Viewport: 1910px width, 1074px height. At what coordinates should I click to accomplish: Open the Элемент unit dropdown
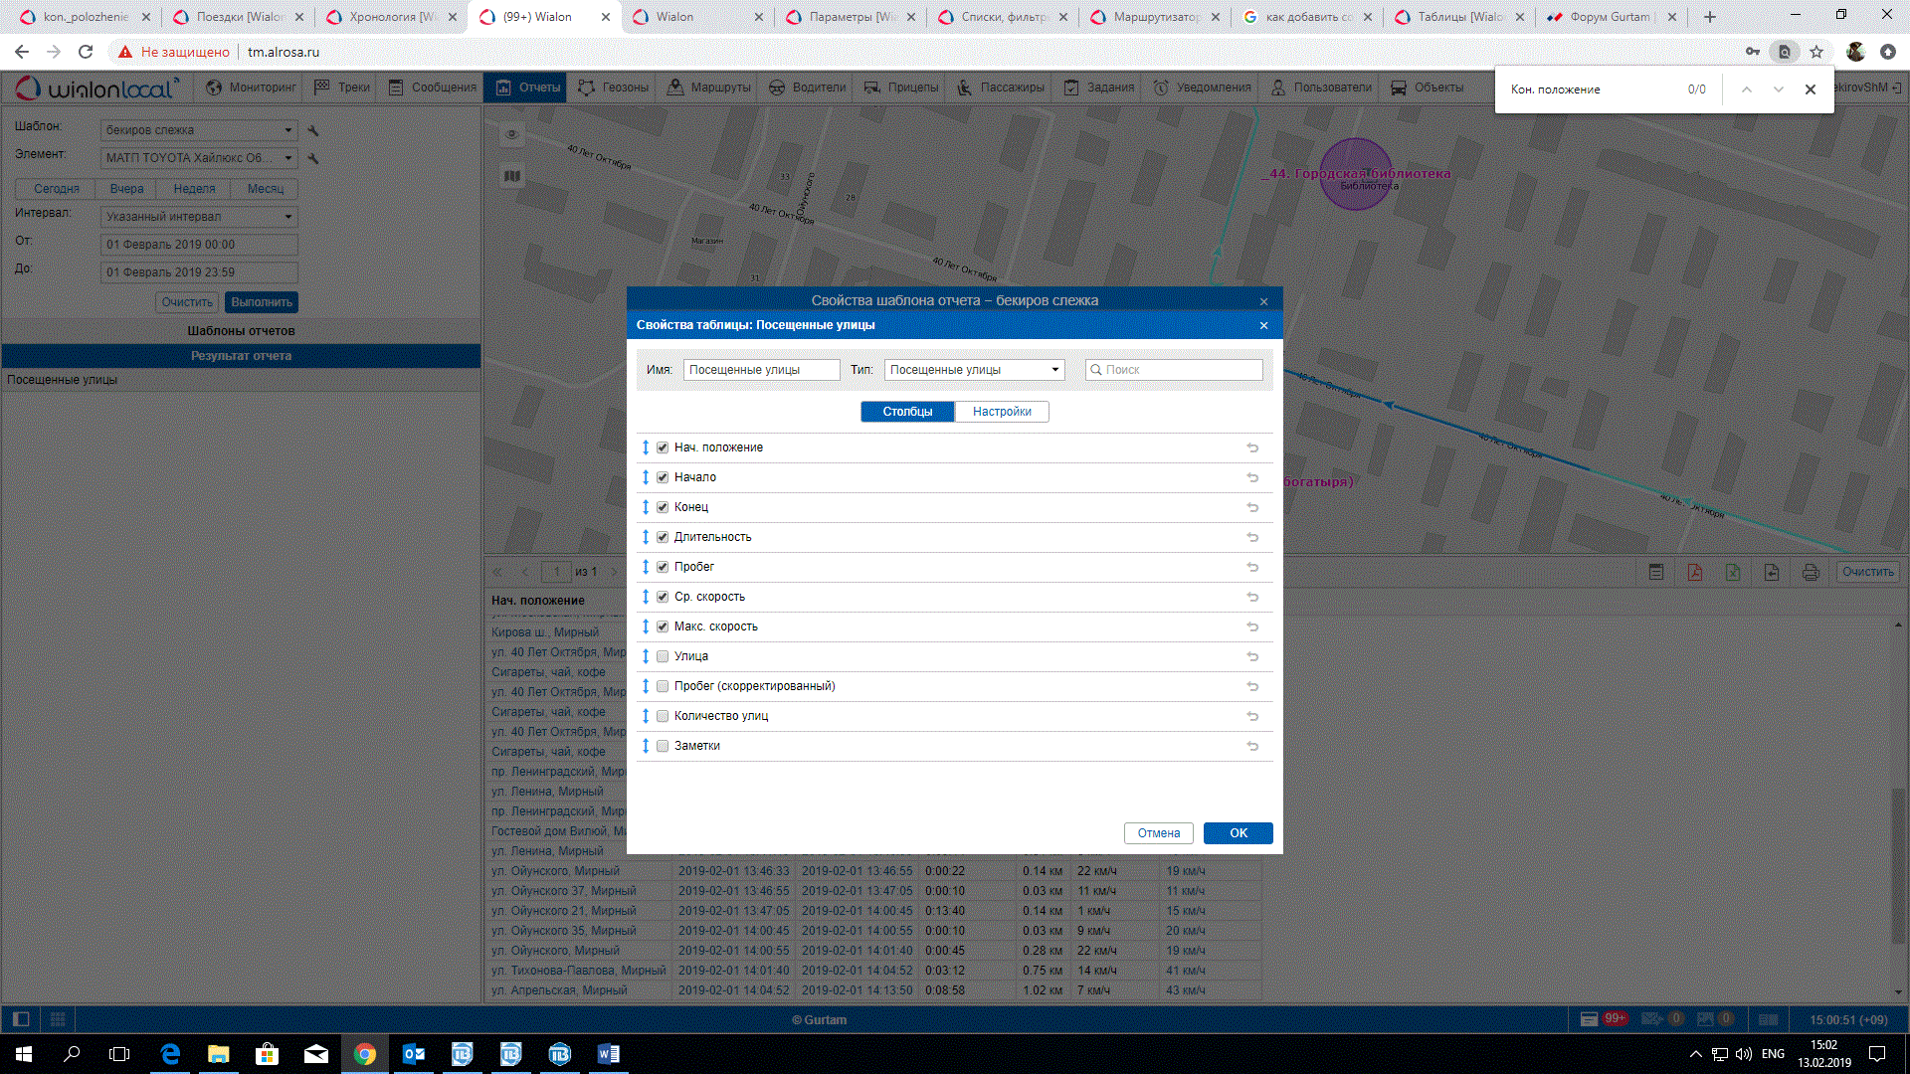[199, 158]
